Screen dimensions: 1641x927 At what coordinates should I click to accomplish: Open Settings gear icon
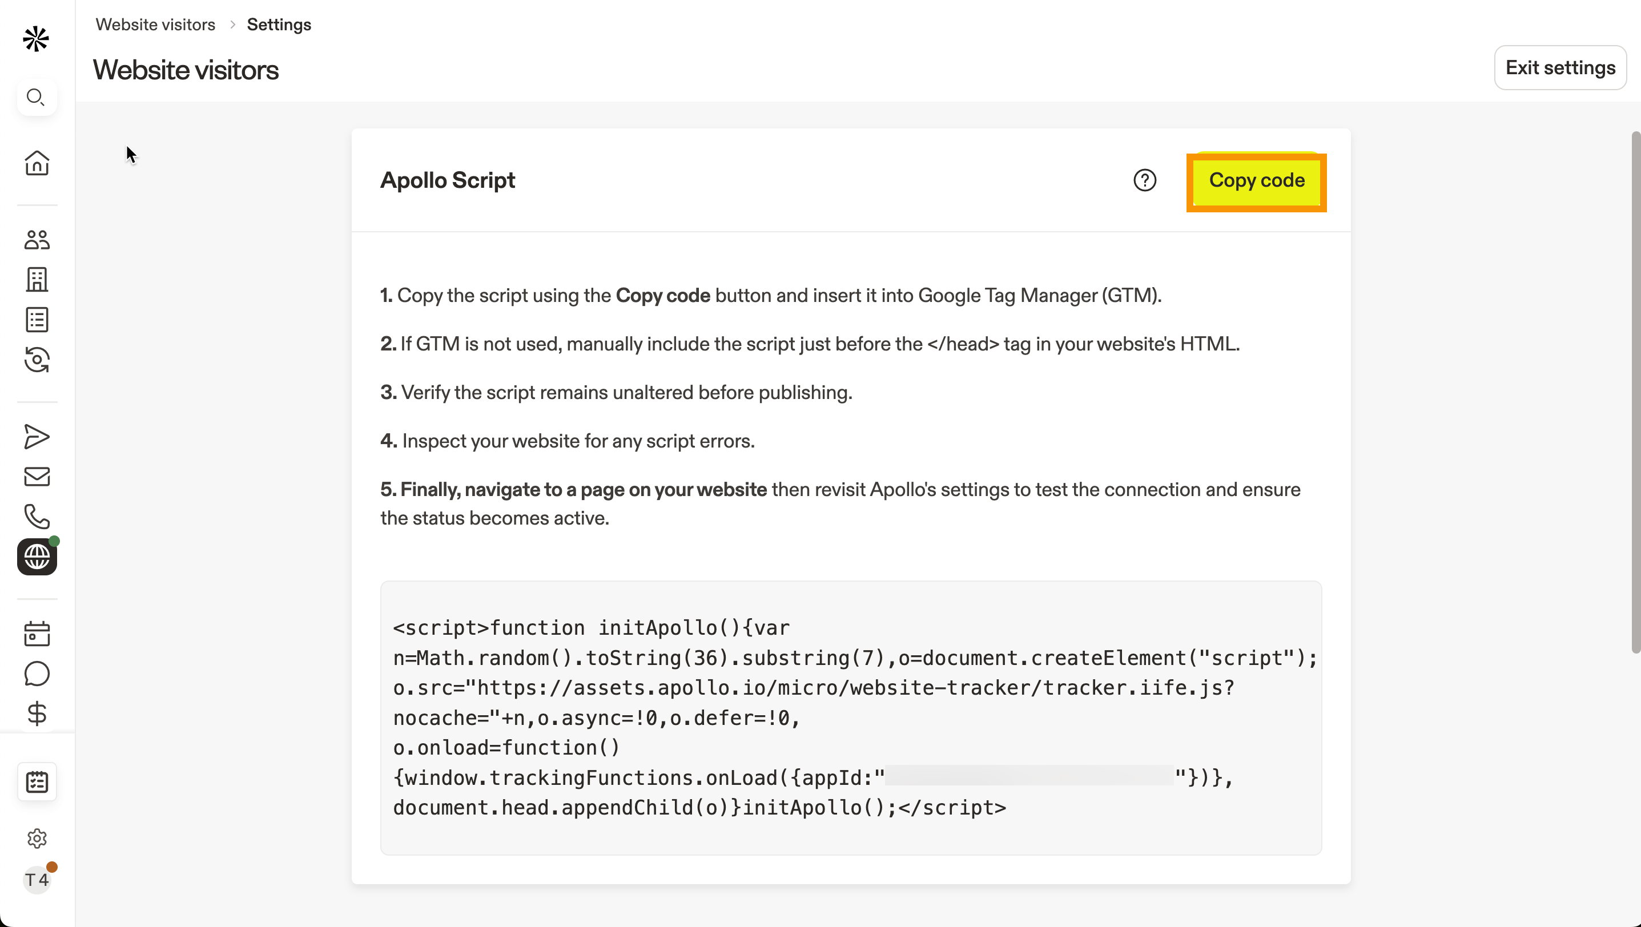pos(37,839)
